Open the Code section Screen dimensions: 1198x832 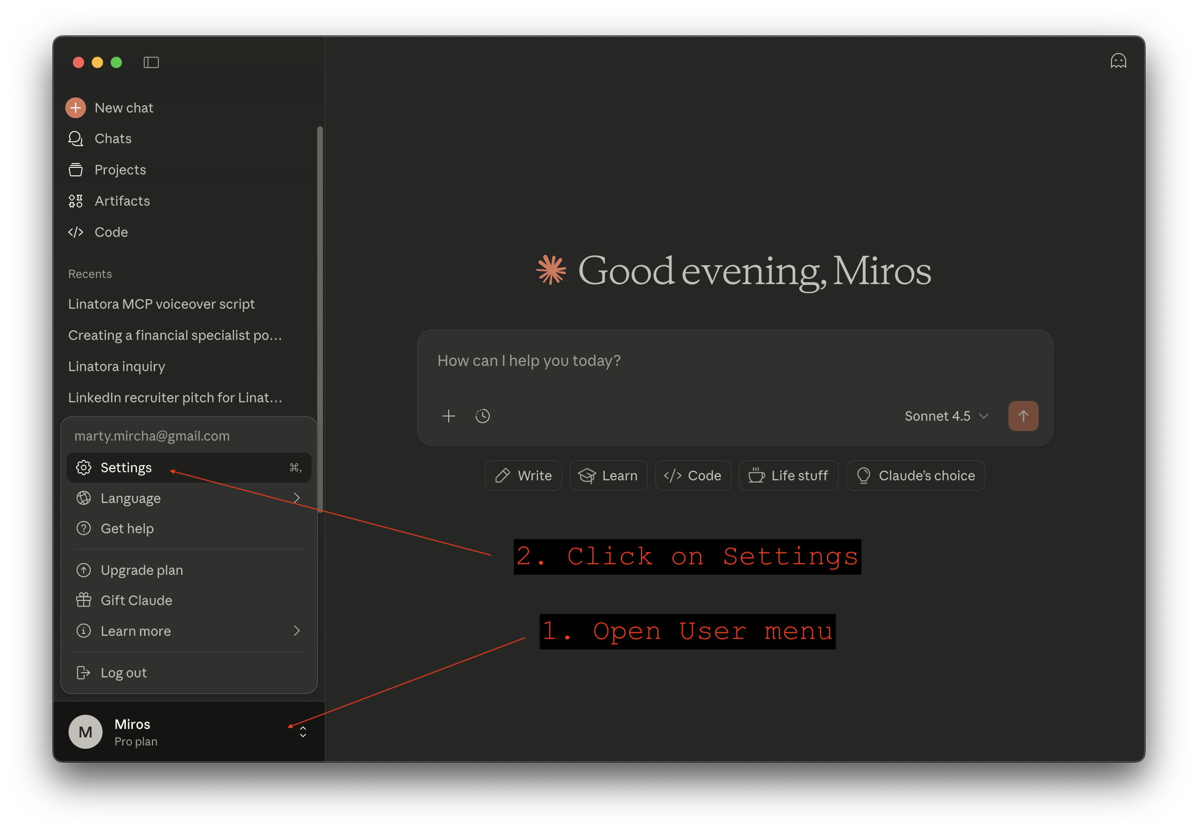(111, 232)
